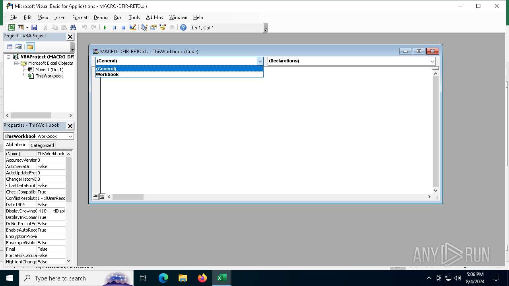Click the View Microsoft Excel icon
509x286 pixels.
pos(12,27)
